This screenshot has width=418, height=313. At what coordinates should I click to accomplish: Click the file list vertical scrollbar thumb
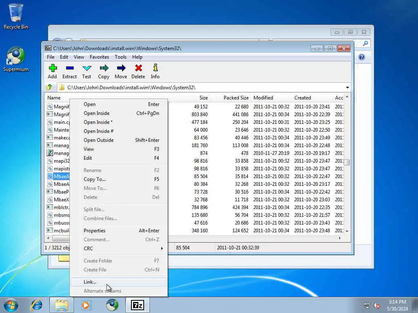tap(347, 162)
